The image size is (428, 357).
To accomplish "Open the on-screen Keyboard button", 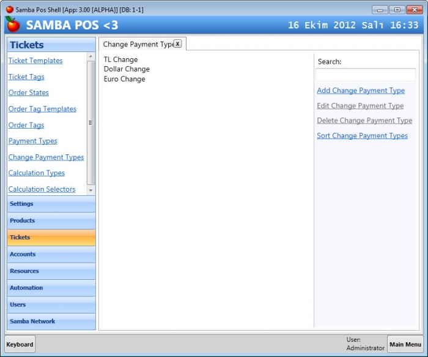I will point(20,344).
